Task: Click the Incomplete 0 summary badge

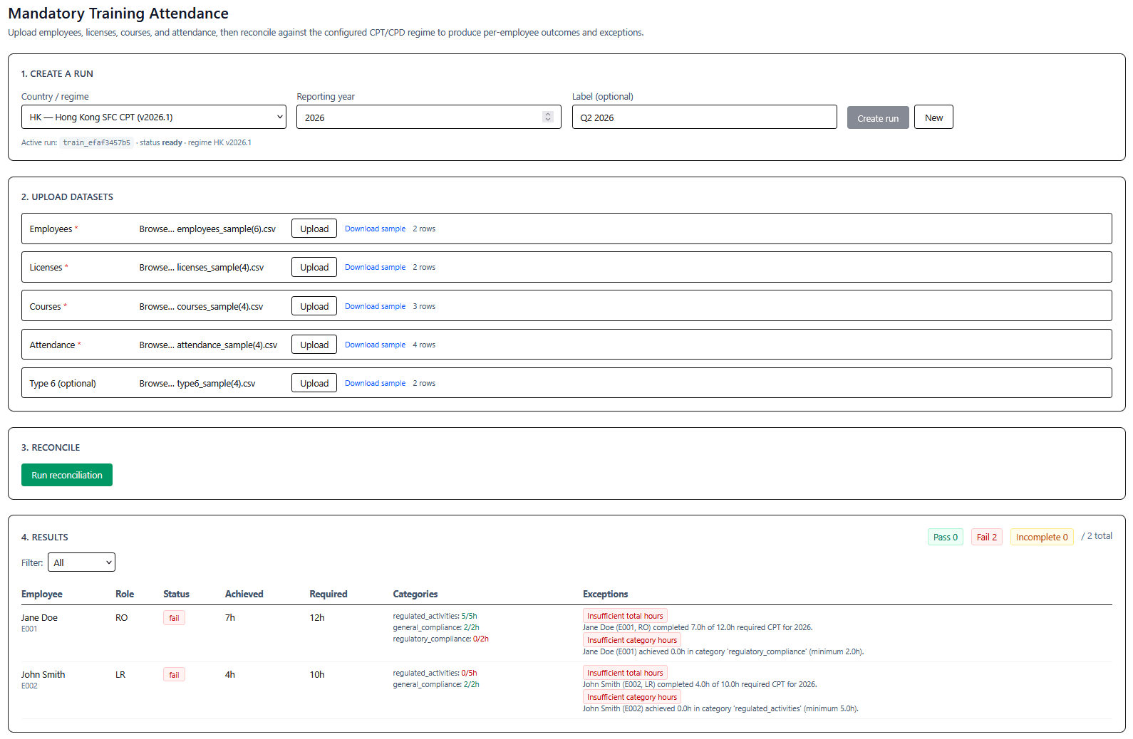Action: [1042, 537]
